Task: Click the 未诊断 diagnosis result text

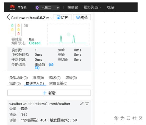Action: [40, 64]
